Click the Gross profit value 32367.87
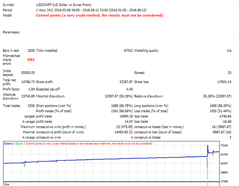239x186 pixels. click(126, 82)
